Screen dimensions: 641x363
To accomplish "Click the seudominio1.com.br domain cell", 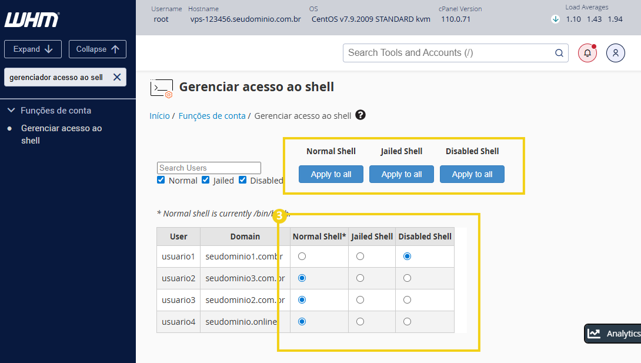I will [x=245, y=257].
